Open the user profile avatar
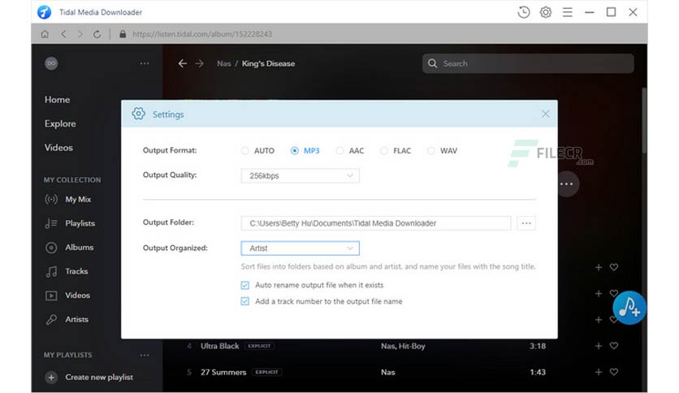679x393 pixels. [x=51, y=63]
